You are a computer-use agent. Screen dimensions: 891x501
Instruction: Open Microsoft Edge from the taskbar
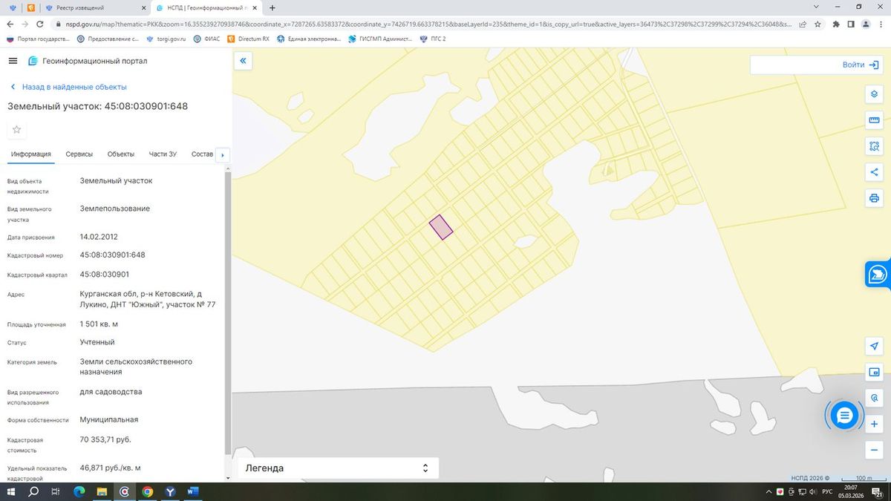(x=79, y=491)
